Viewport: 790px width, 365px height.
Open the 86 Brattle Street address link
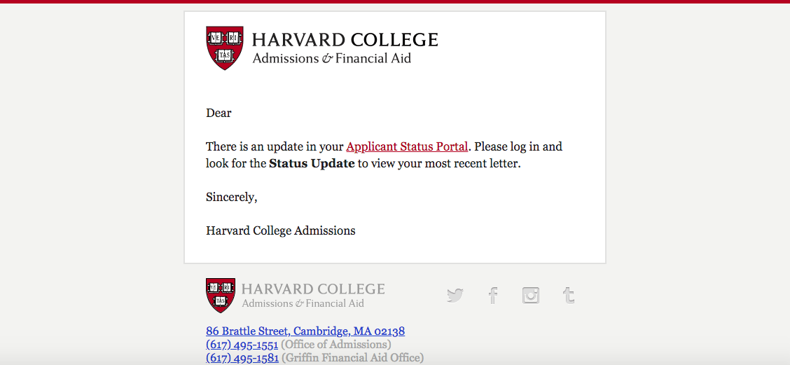tap(305, 331)
